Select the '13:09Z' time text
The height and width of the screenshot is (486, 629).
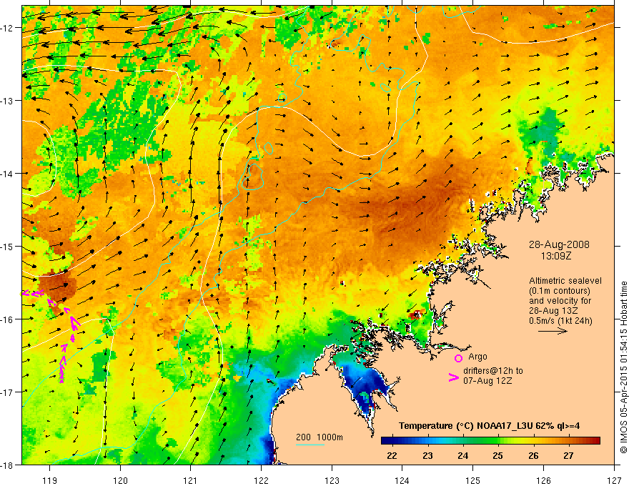point(555,256)
